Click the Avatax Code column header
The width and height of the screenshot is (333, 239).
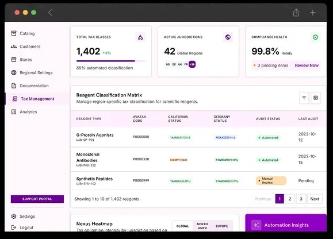click(140, 119)
